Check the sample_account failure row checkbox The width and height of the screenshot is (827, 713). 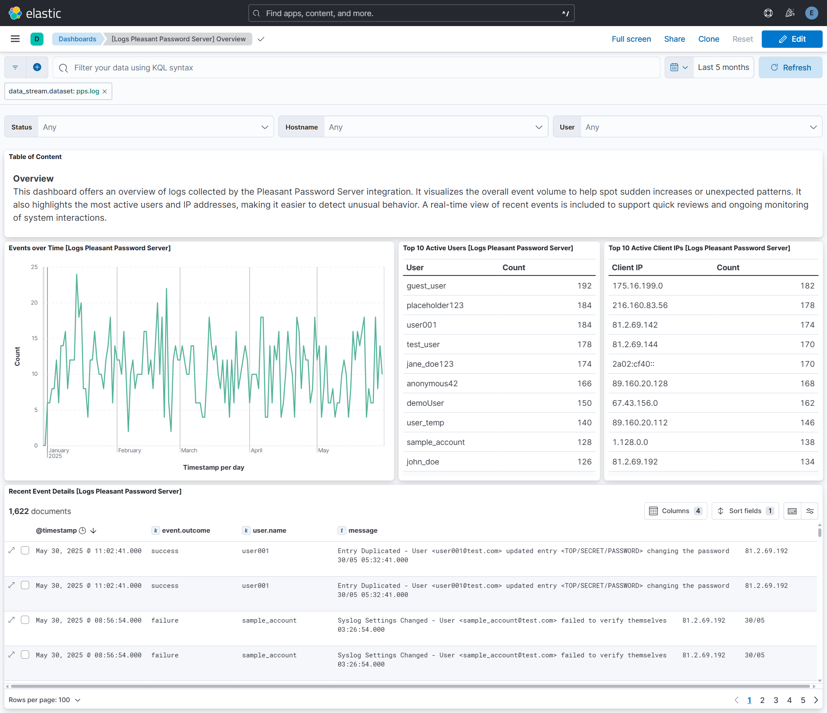point(25,620)
